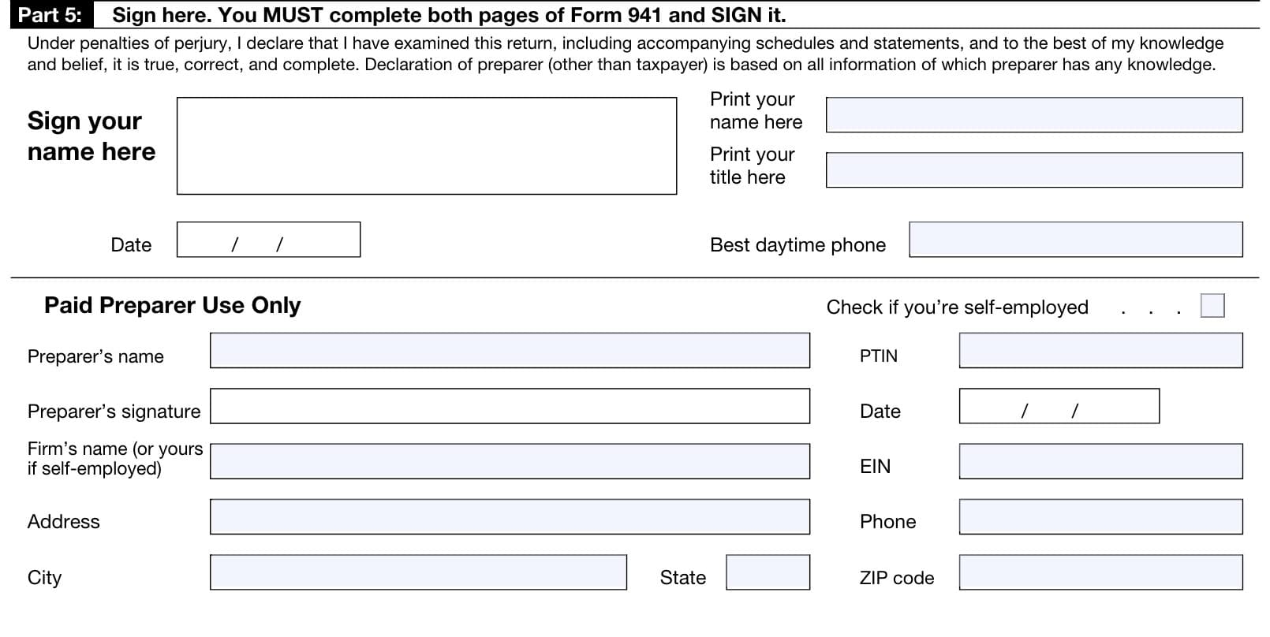1270x637 pixels.
Task: Click the Preparer's signature field
Action: [x=510, y=406]
